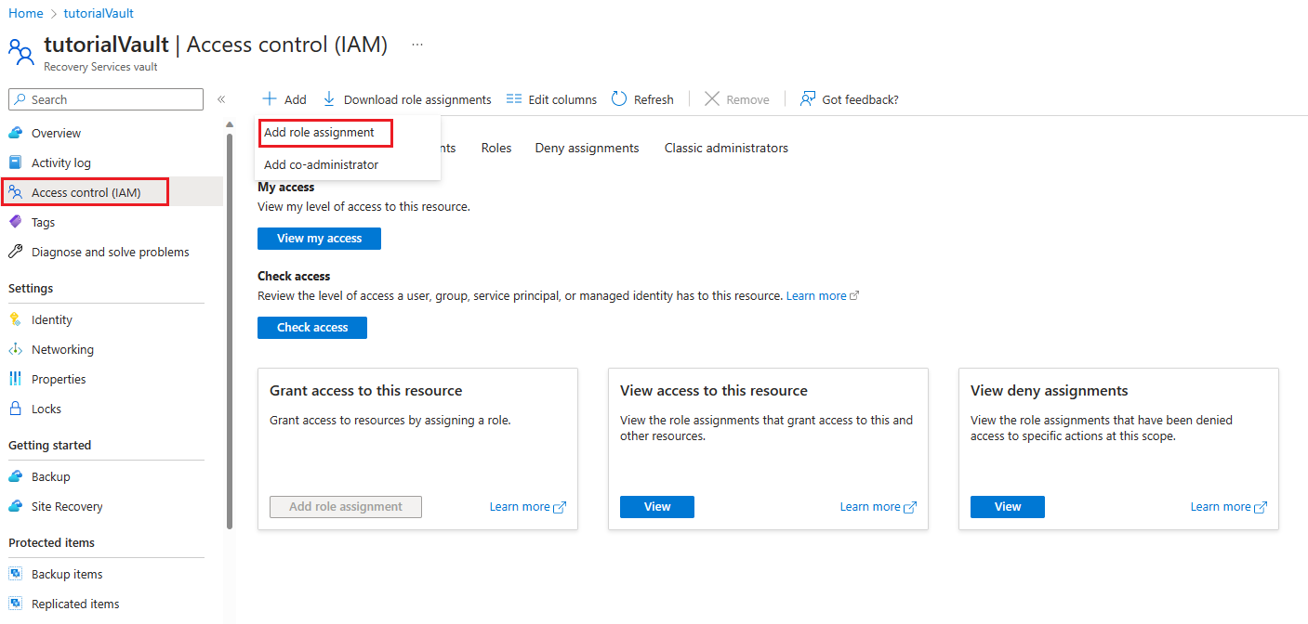Click sidebar scroll up arrow
1308x624 pixels.
pos(230,124)
